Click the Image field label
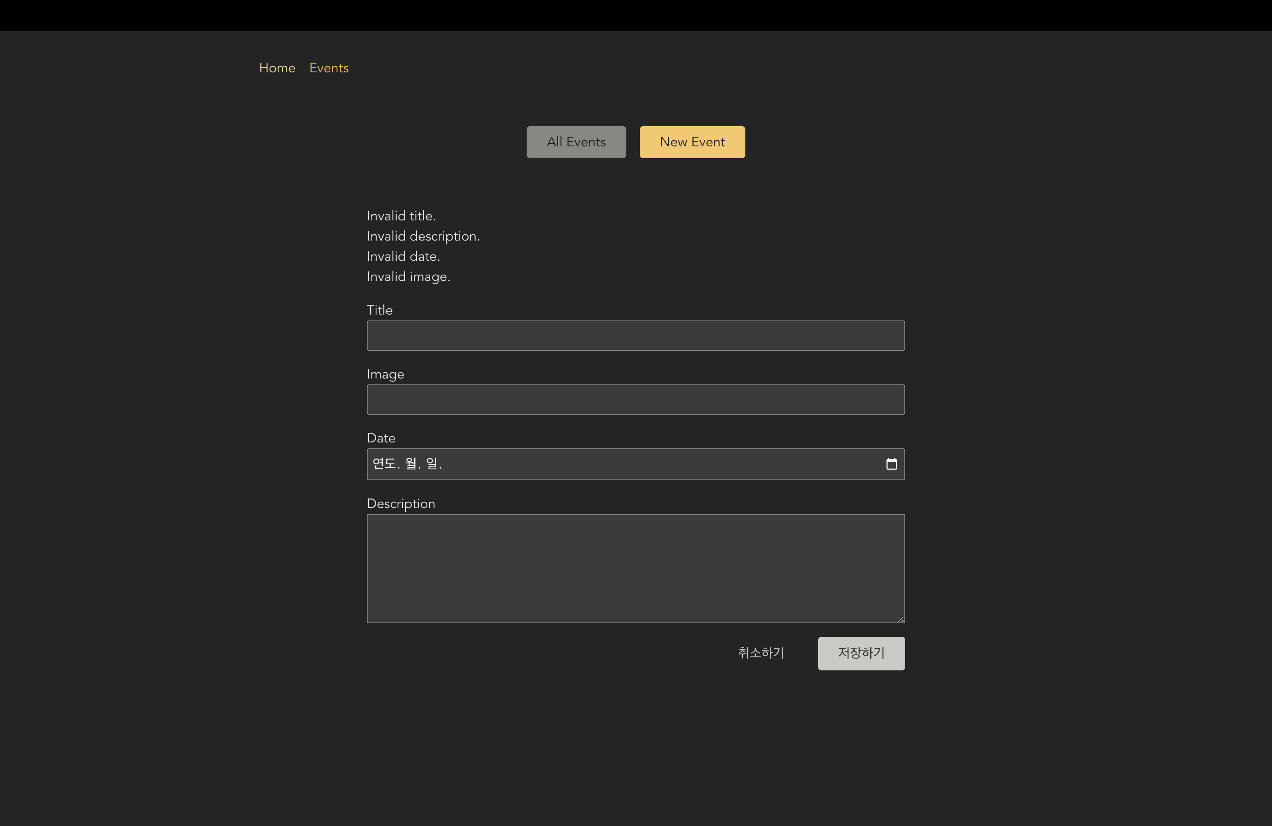 coord(385,375)
